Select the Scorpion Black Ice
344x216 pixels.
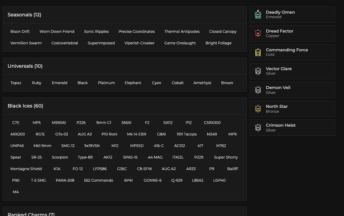tap(60, 157)
